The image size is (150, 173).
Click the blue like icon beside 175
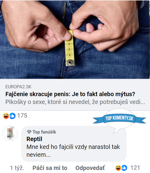[x=12, y=116]
